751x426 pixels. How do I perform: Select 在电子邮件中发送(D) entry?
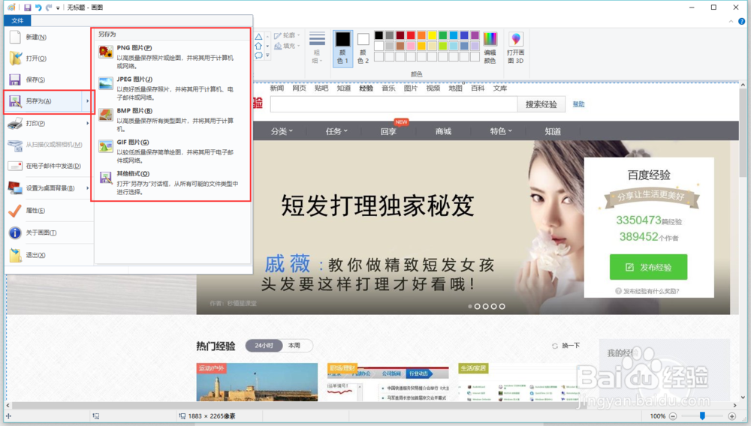pos(49,166)
